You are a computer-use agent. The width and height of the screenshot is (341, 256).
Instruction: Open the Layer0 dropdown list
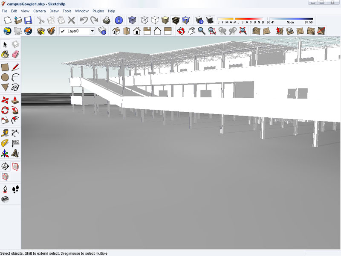pos(92,31)
